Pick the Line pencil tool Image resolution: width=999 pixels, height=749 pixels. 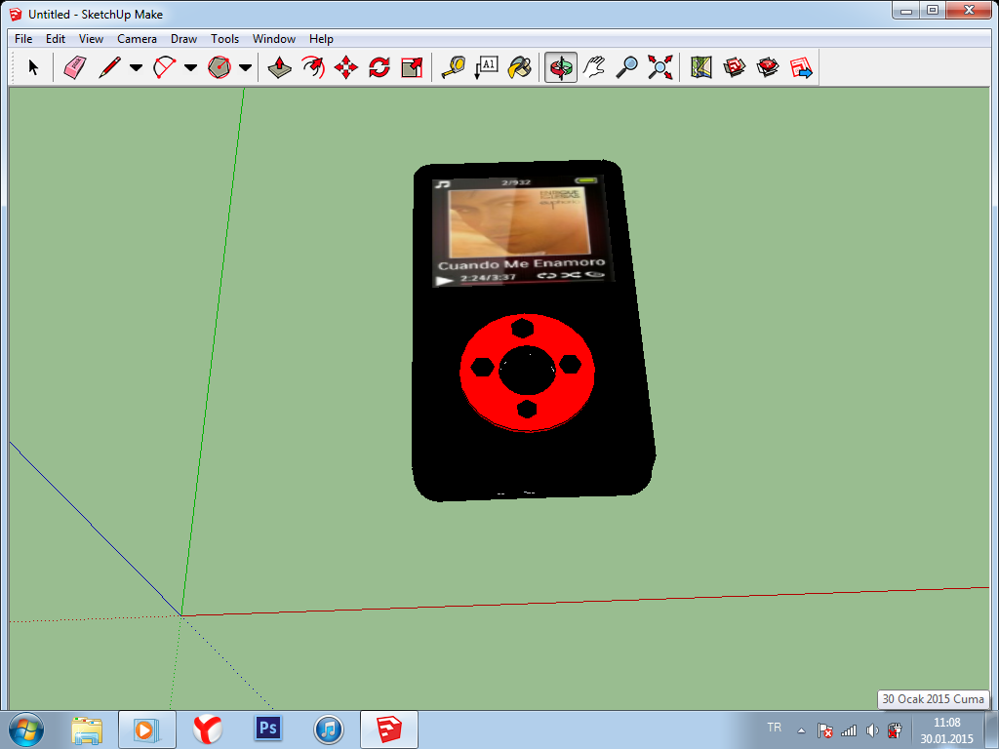(x=109, y=67)
